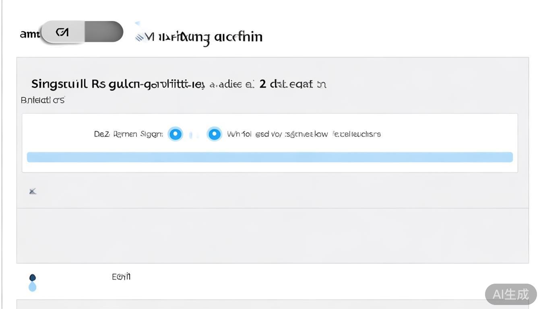The image size is (541, 309).
Task: Click the small blue arrow above the top heading
Action: (138, 23)
